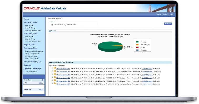Open Finished Jobs section in the sidebar
This screenshot has height=104, width=199.
(30, 33)
